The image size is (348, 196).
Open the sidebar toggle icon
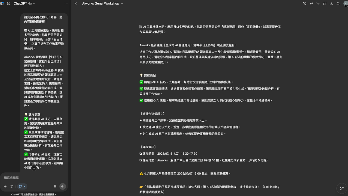[x=2, y=4]
